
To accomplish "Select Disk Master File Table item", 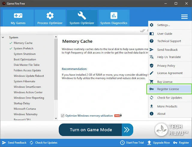I will click(x=27, y=65).
